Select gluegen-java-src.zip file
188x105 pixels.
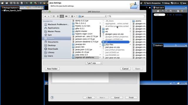point(114,34)
